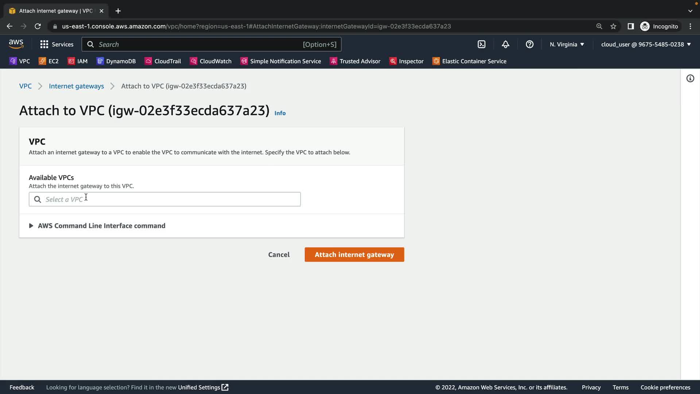Open AWS CloudShell icon in header
Image resolution: width=700 pixels, height=394 pixels.
pyautogui.click(x=481, y=45)
